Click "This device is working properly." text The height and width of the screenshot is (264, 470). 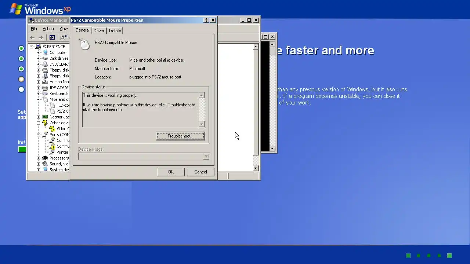pyautogui.click(x=110, y=95)
